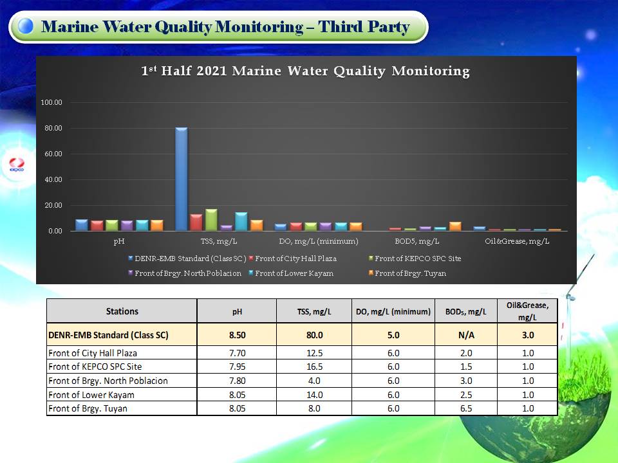Click TSS value '12.5' for City Hall Plaza
The width and height of the screenshot is (618, 463).
coord(315,353)
